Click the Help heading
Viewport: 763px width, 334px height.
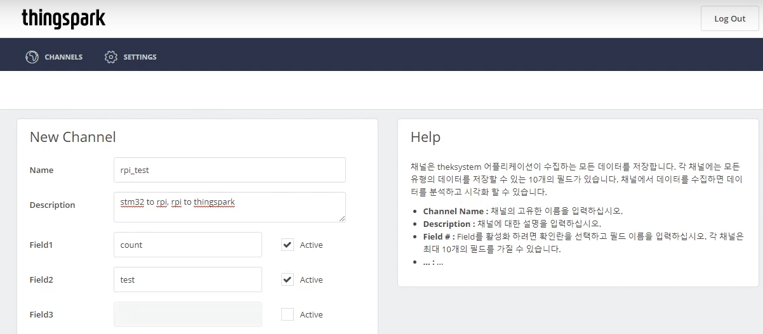click(x=425, y=137)
